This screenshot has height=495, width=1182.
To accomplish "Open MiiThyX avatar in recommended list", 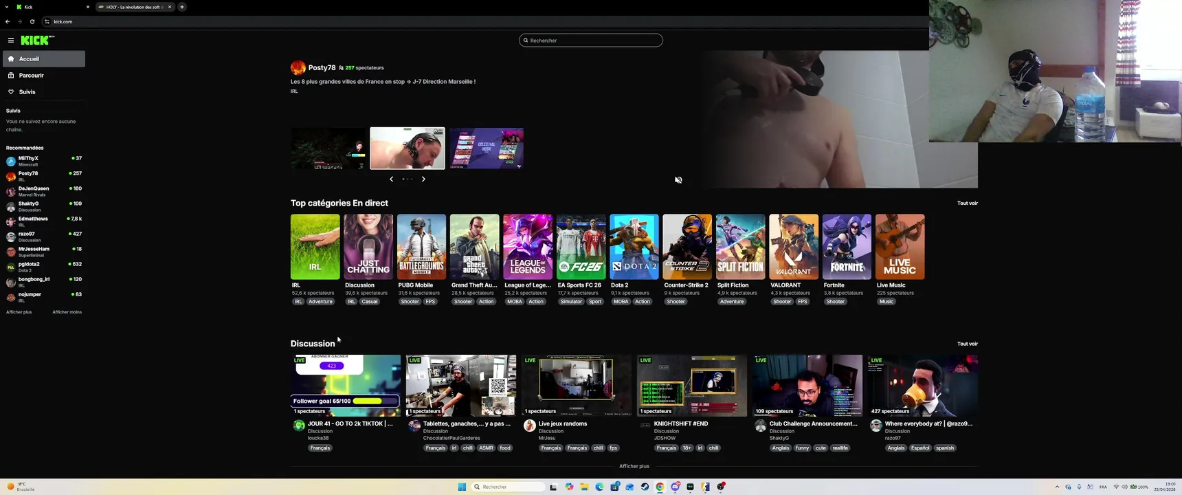I will tap(11, 162).
